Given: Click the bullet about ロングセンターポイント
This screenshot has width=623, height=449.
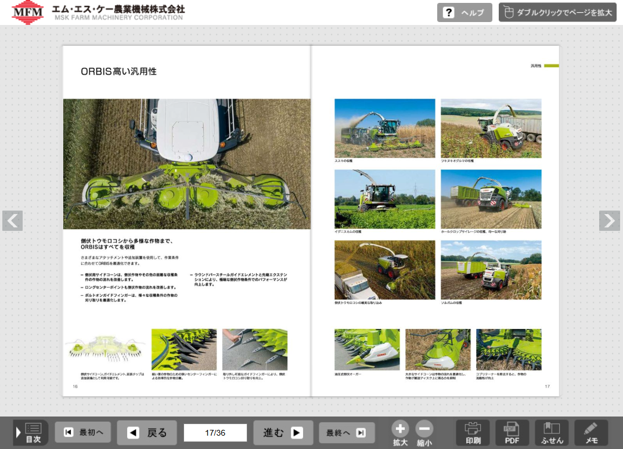Looking at the screenshot, I should [128, 287].
